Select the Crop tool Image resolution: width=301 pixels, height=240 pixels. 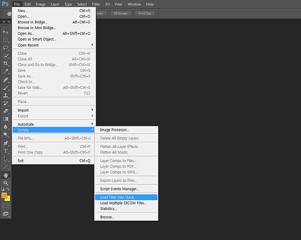click(x=5, y=63)
